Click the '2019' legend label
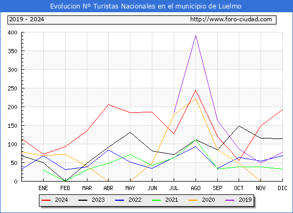Viewport: 293px width, 213px height. point(245,200)
